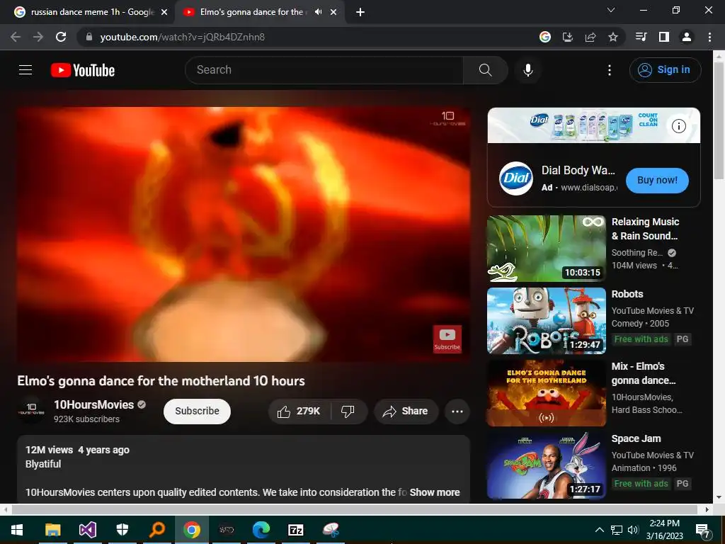
Task: Expand description with Show more
Action: [x=435, y=493]
